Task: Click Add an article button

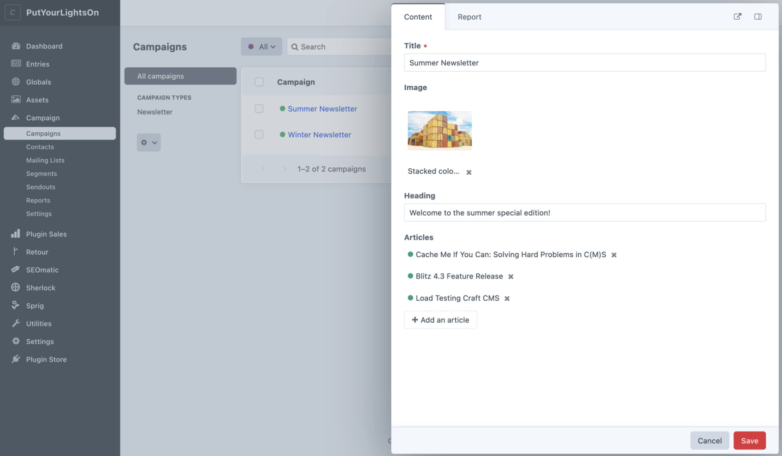Action: point(440,320)
